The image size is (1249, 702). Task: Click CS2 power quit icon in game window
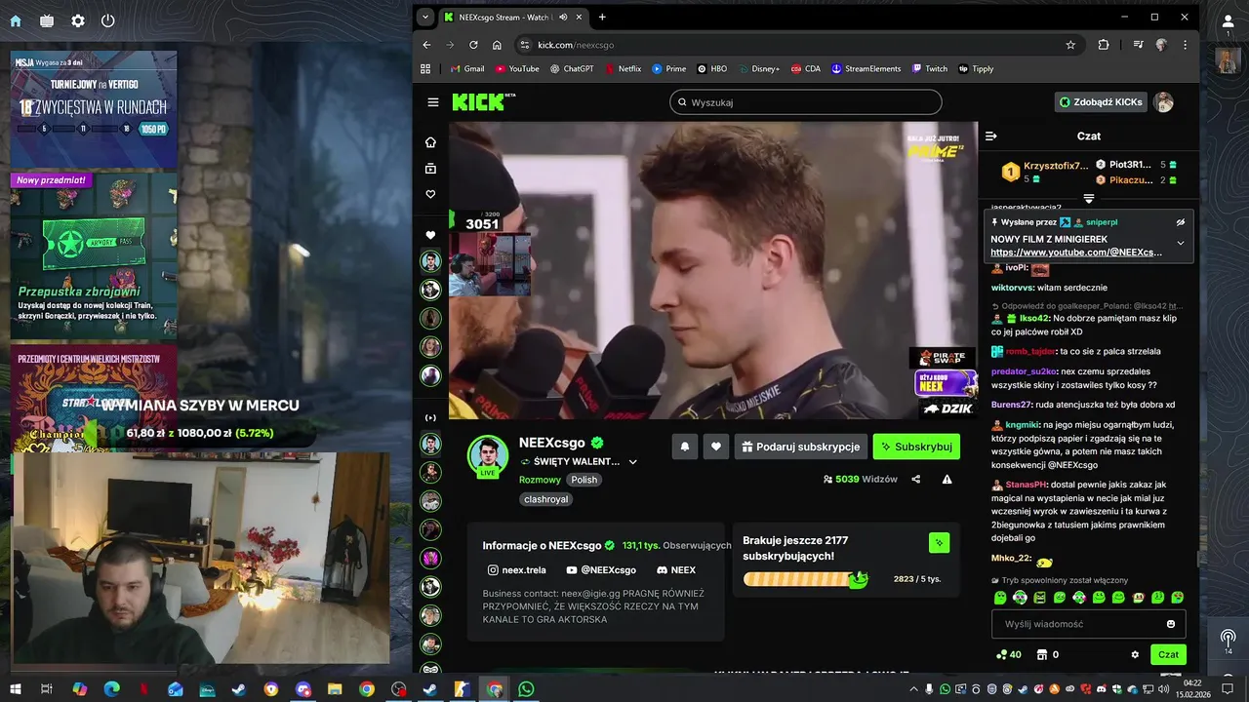click(107, 20)
